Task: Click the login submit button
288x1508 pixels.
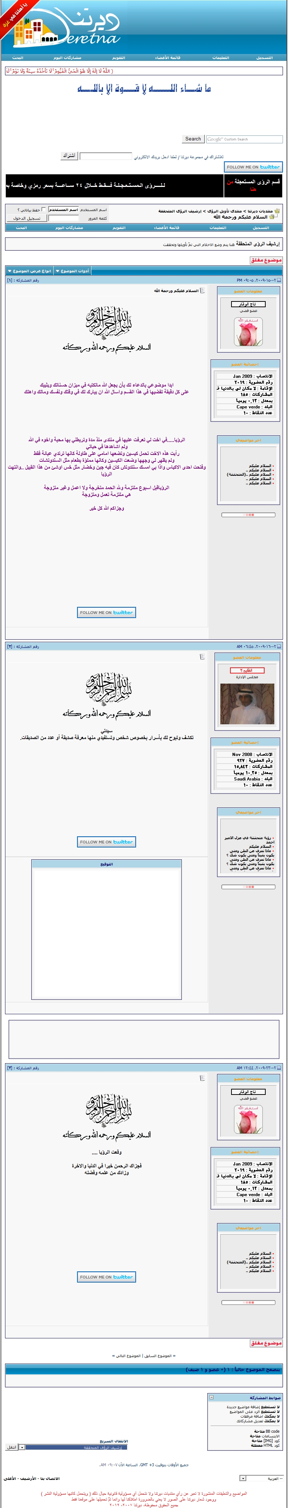Action: 26,218
